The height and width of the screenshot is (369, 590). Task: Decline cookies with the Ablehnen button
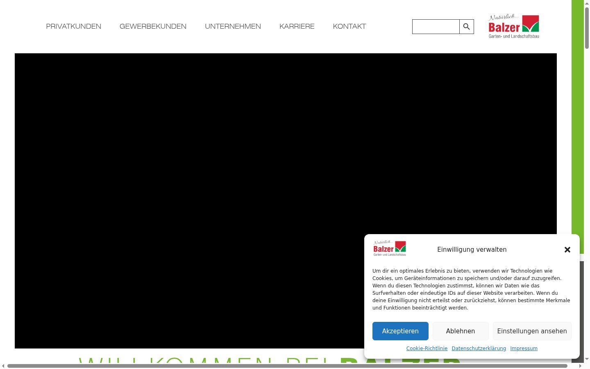click(461, 331)
